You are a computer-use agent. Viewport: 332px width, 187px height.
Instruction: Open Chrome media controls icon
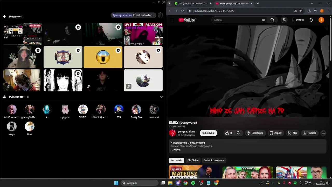pos(315,11)
